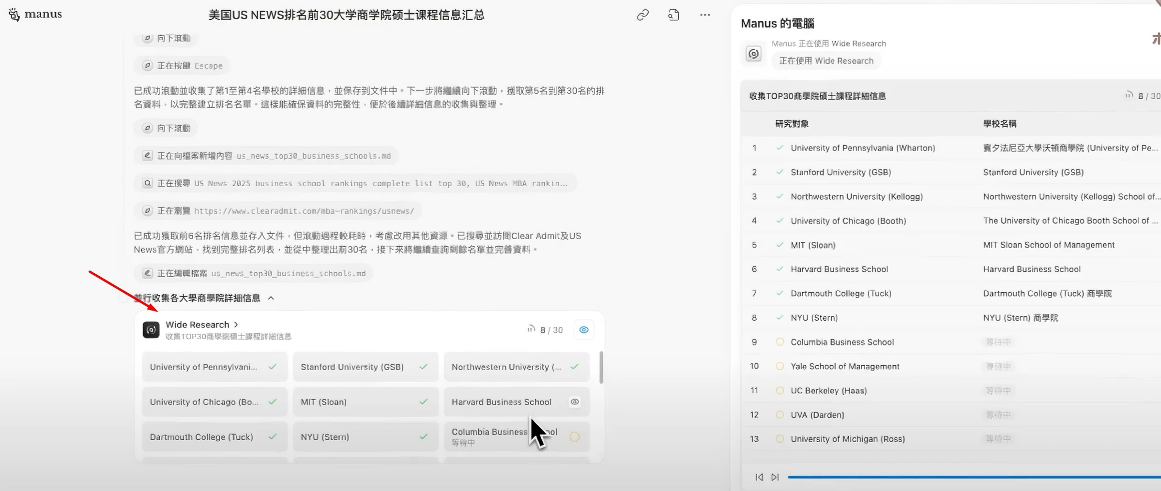
Task: Click pending circle on University of Michigan row
Action: (x=780, y=439)
